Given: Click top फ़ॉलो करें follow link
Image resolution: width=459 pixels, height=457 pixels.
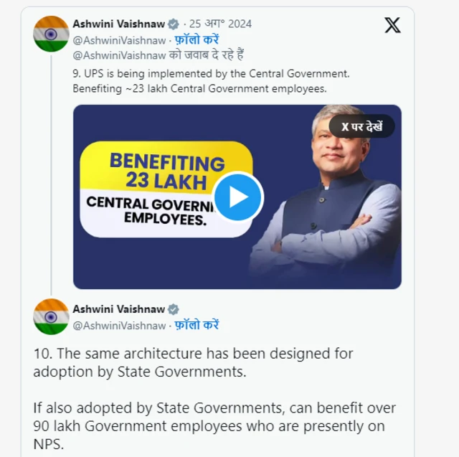Looking at the screenshot, I should coord(197,39).
